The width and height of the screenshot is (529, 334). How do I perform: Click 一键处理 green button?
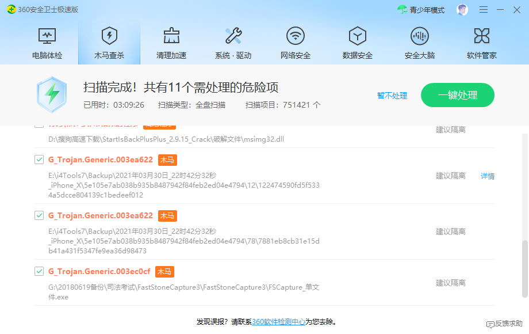coord(458,95)
